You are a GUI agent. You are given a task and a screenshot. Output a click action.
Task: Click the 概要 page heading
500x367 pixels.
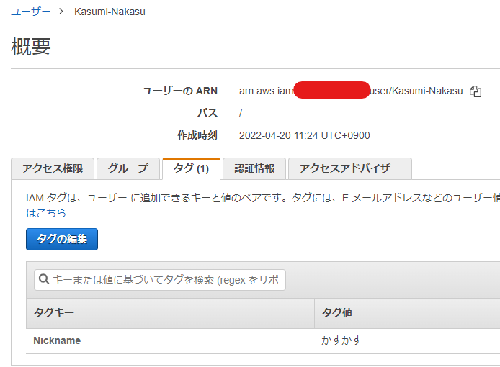(31, 47)
